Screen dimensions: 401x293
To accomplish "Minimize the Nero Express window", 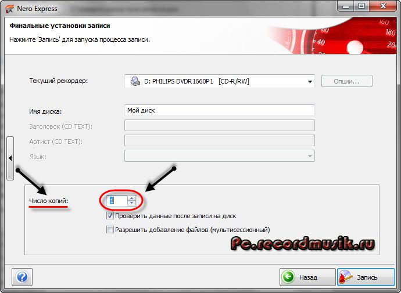I will point(346,6).
